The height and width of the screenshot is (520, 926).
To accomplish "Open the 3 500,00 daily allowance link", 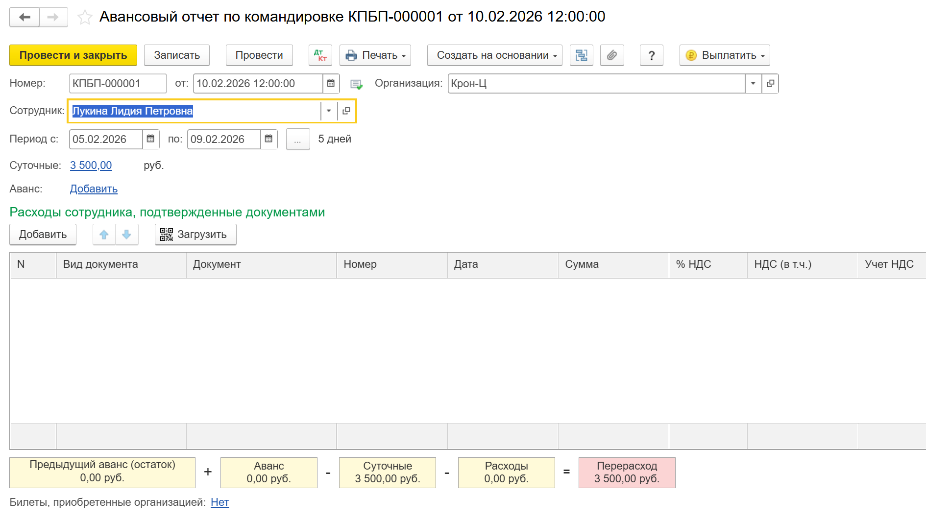I will tap(91, 165).
